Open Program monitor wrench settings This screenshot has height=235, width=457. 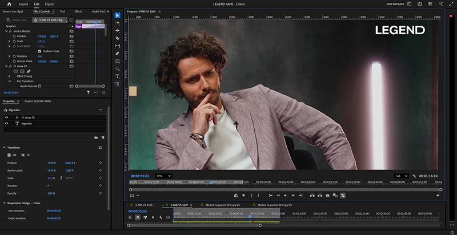click(x=414, y=176)
